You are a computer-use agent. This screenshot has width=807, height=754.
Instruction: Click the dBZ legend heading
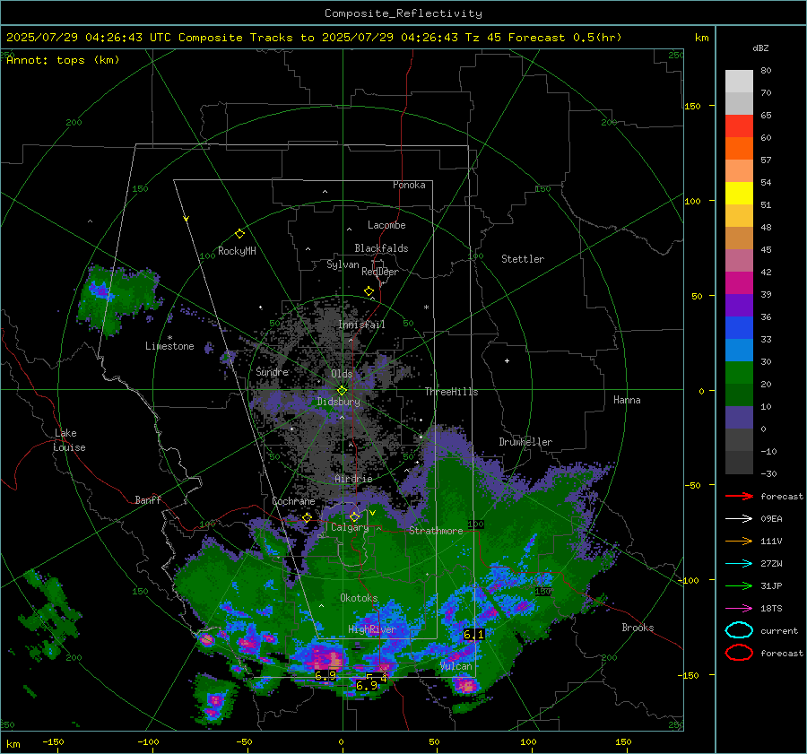coord(760,48)
